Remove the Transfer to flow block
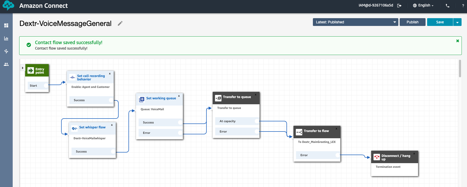The image size is (467, 187). [336, 129]
